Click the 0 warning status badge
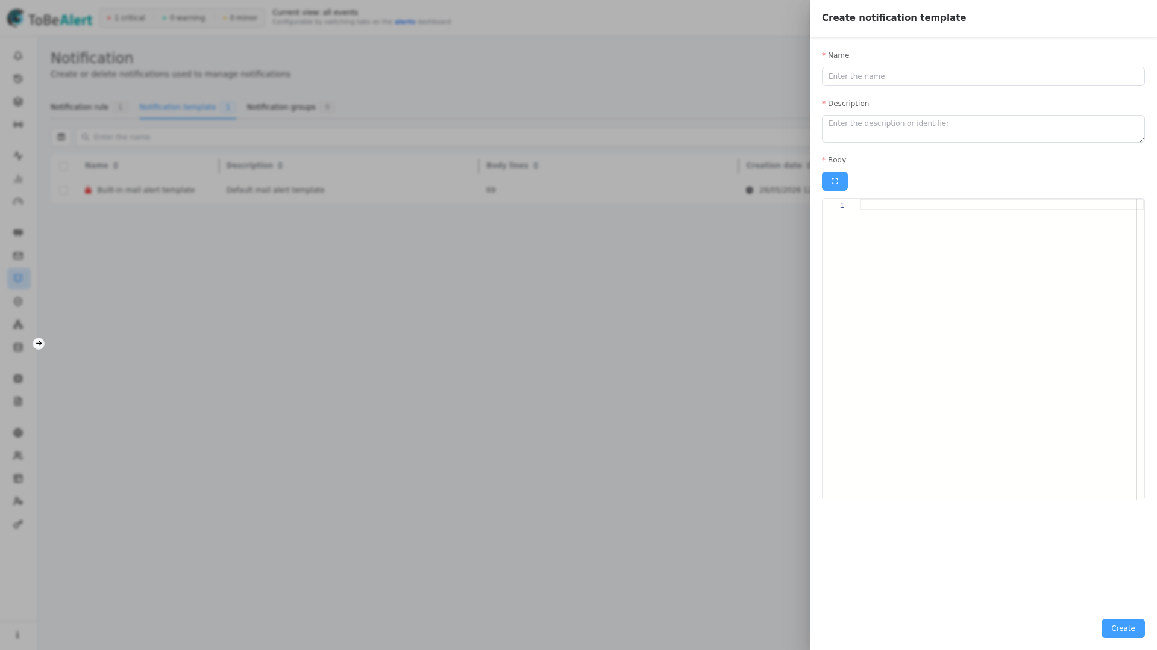 [184, 18]
